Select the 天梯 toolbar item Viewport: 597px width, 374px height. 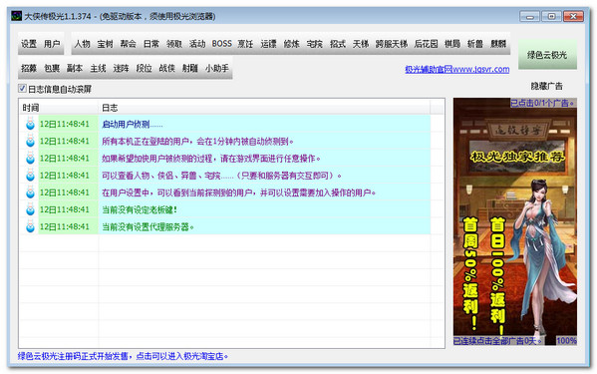[361, 44]
